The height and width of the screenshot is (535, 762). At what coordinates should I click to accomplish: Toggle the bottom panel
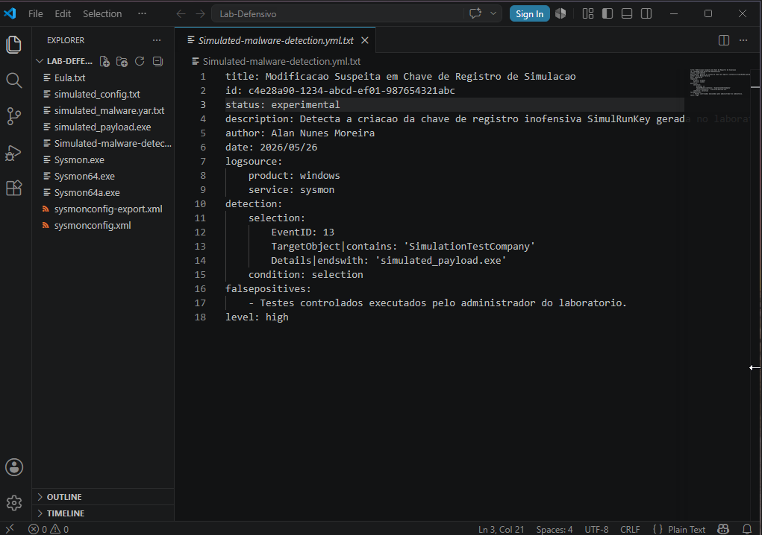(x=627, y=13)
